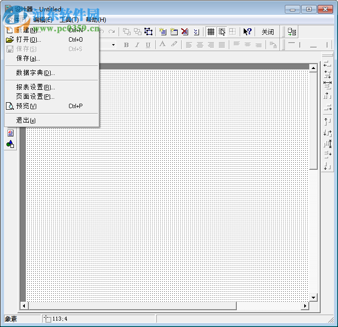The height and width of the screenshot is (327, 338).
Task: Click the align top edges icon
Action: coord(328,122)
